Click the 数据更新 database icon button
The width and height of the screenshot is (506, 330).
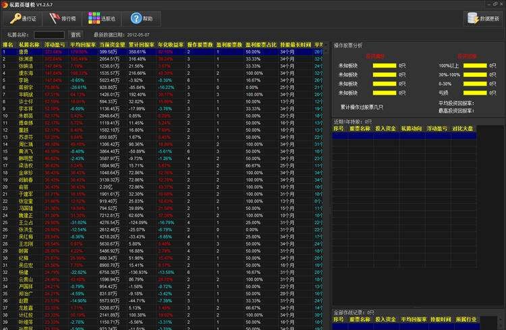(x=482, y=18)
